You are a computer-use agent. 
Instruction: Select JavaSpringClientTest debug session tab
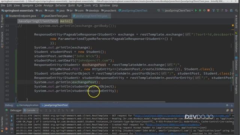point(55,105)
